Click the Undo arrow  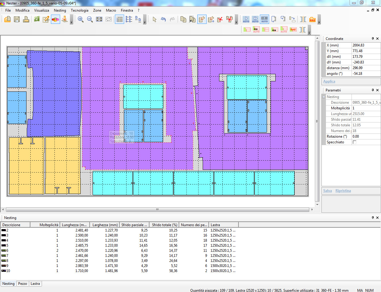tap(163, 19)
